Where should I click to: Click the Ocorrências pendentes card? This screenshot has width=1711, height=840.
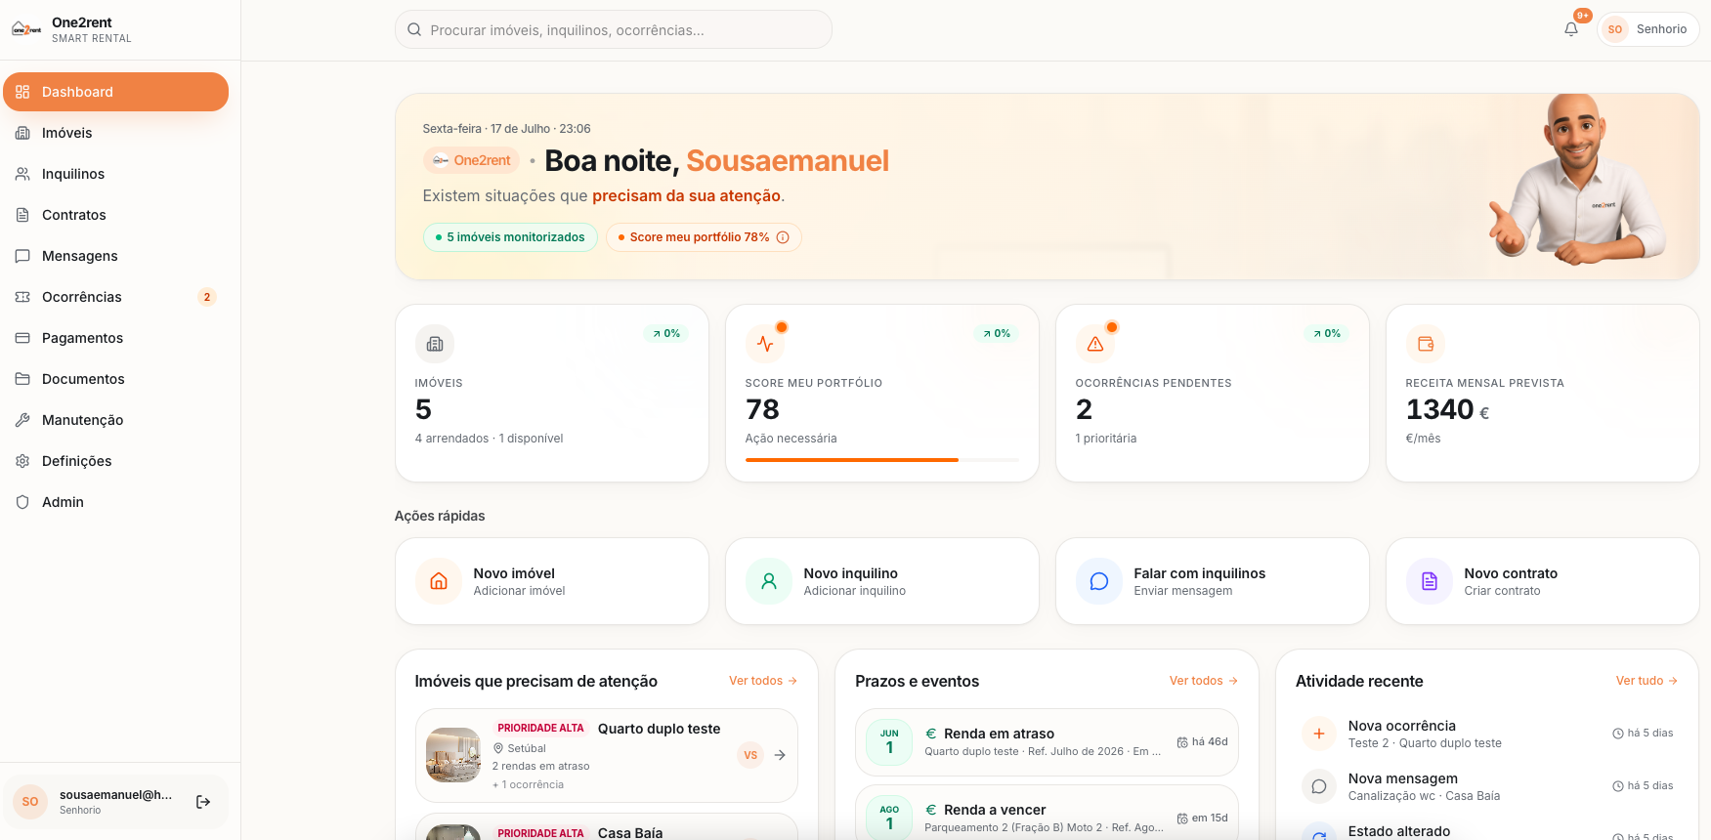click(1213, 393)
